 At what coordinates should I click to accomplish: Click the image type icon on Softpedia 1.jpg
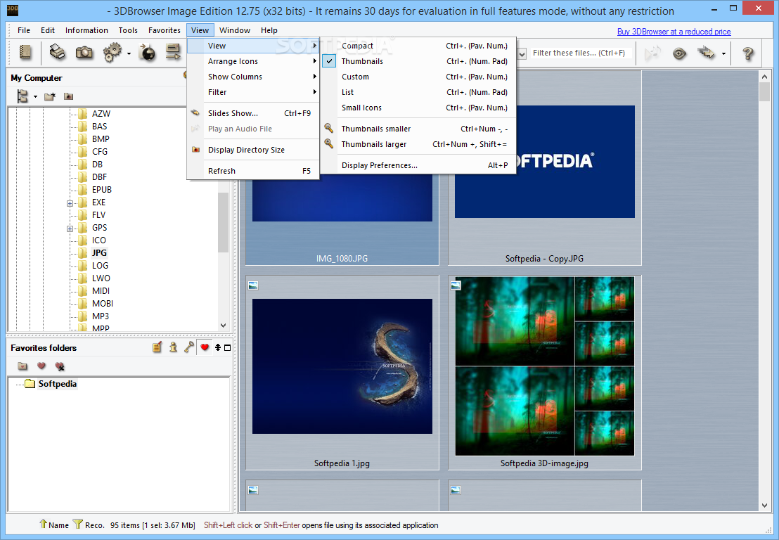[x=253, y=285]
